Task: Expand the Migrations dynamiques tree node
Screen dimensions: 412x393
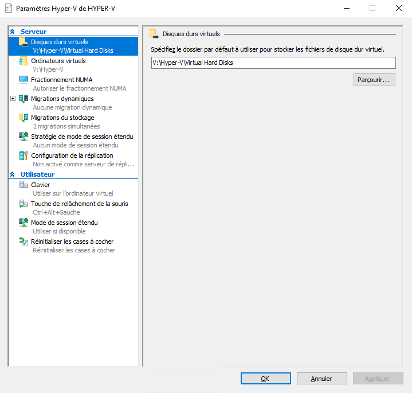Action: tap(13, 99)
